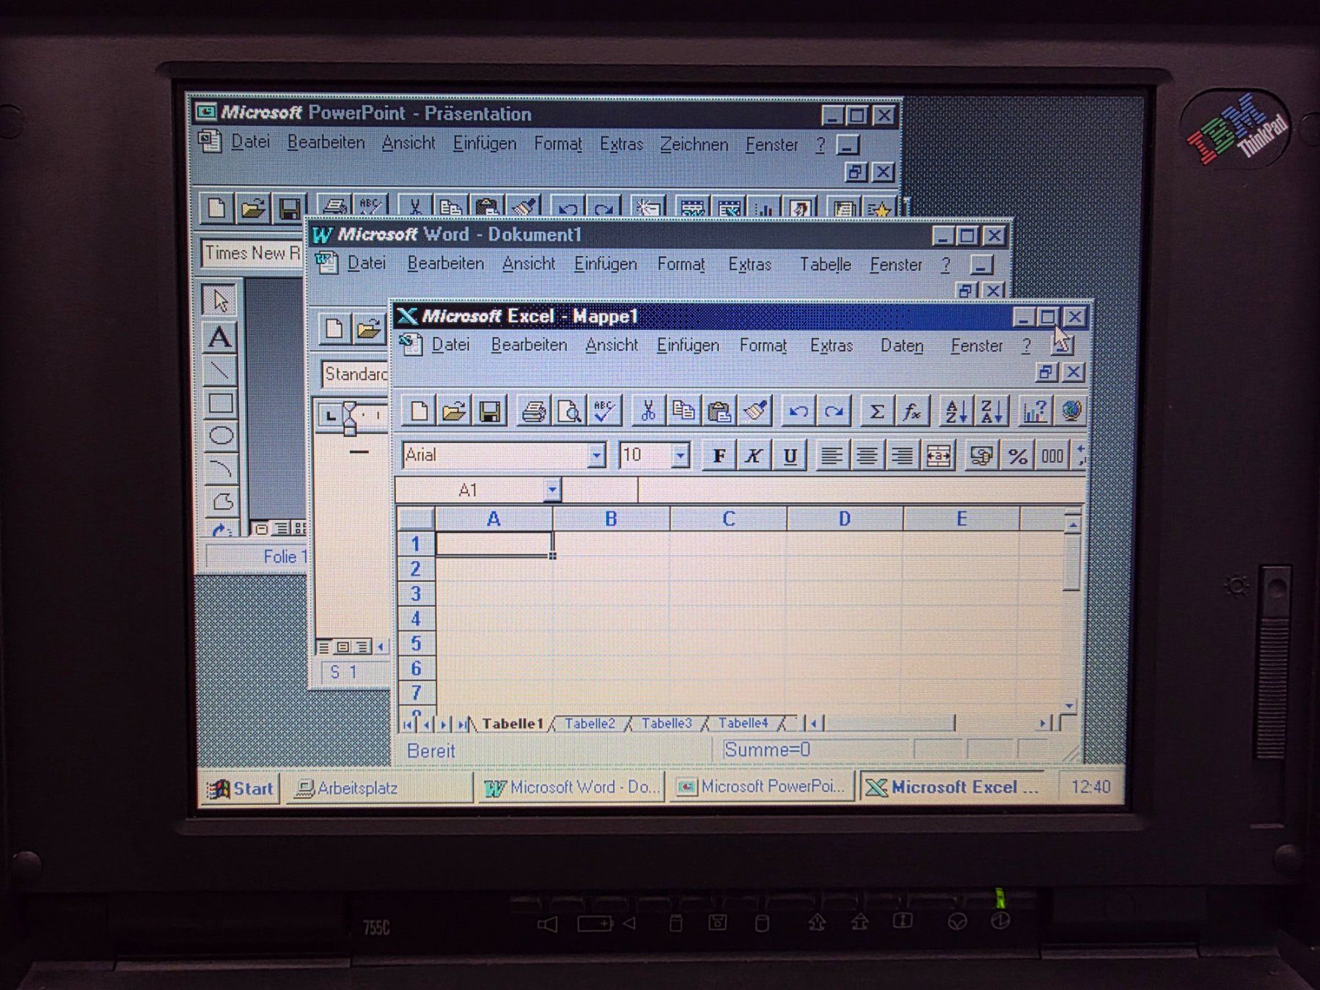Format painter brush in Excel toolbar
The width and height of the screenshot is (1320, 990).
point(755,411)
